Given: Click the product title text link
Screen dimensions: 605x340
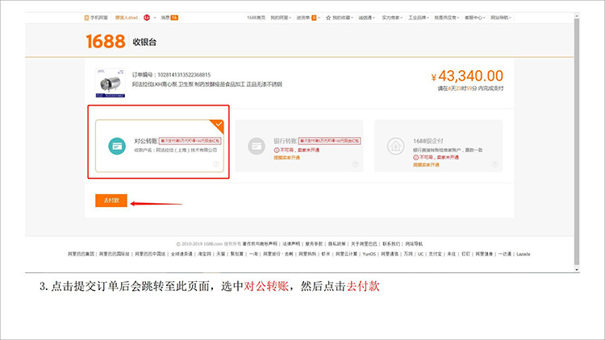Looking at the screenshot, I should tap(207, 85).
